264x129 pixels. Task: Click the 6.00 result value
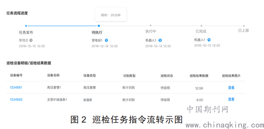[199, 100]
